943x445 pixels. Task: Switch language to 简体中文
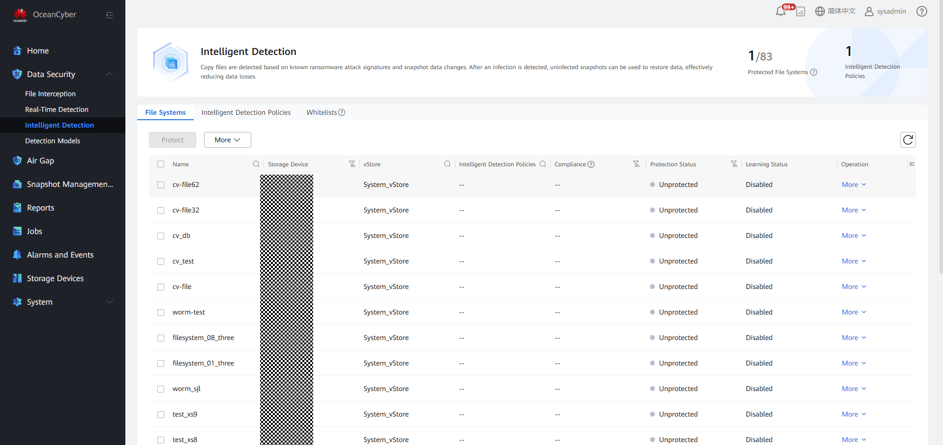coord(835,11)
